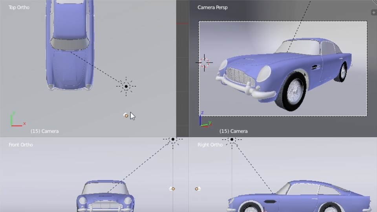Screen dimensions: 377x212
Task: Select the sun lamp in Top Ortho view
Action: (x=126, y=86)
